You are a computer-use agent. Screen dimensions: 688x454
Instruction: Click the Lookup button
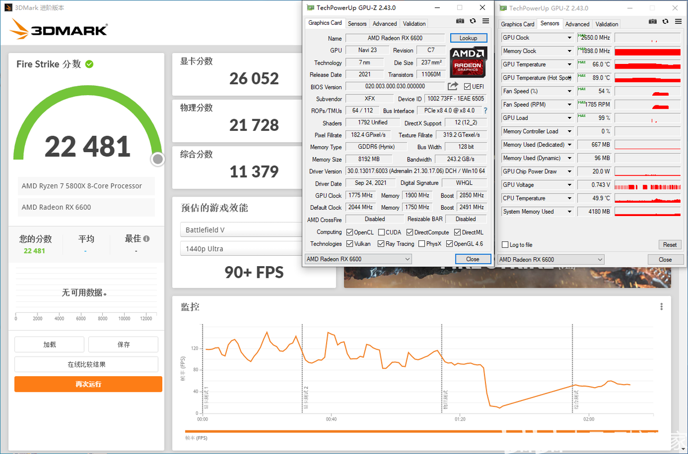tap(468, 38)
